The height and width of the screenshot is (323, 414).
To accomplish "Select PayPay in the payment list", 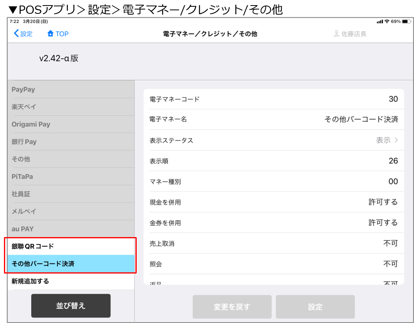I will (x=23, y=89).
